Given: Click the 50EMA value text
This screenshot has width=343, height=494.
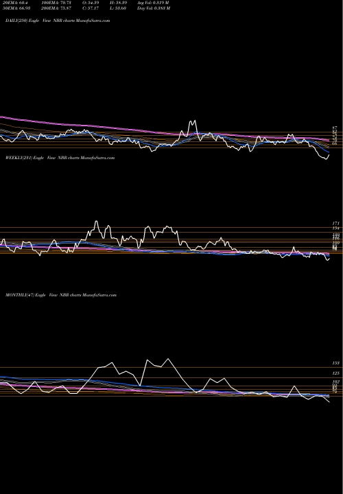Looking at the screenshot, I should [16, 8].
